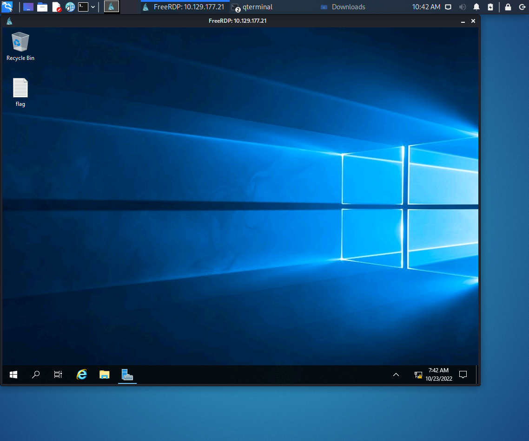529x441 pixels.
Task: Open Windows Action Center notifications
Action: [463, 375]
